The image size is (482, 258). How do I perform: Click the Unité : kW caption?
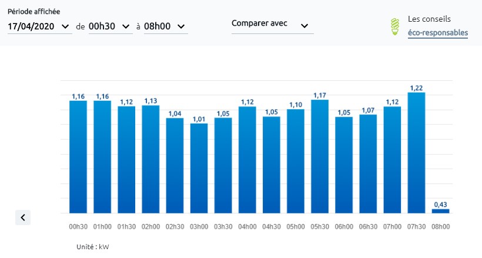point(92,247)
